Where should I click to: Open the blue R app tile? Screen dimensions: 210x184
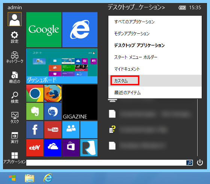pos(89,148)
